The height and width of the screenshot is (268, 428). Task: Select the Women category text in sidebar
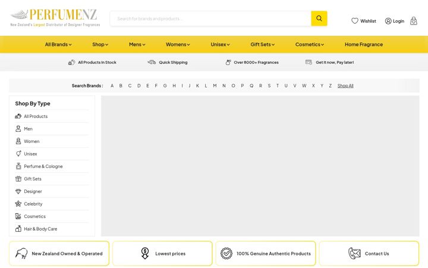(x=32, y=141)
